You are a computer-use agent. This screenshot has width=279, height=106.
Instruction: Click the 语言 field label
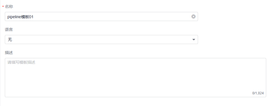pyautogui.click(x=9, y=30)
